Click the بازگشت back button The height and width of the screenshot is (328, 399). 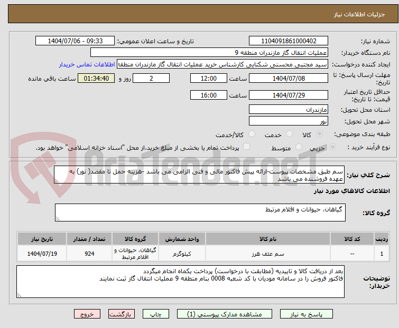point(122,314)
